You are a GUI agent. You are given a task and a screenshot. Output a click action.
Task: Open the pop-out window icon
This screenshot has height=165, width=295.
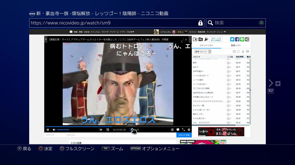click(195, 39)
